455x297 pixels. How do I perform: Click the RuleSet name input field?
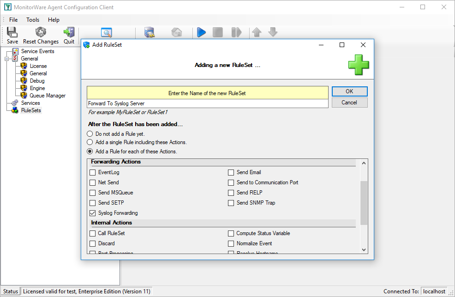[x=208, y=103]
